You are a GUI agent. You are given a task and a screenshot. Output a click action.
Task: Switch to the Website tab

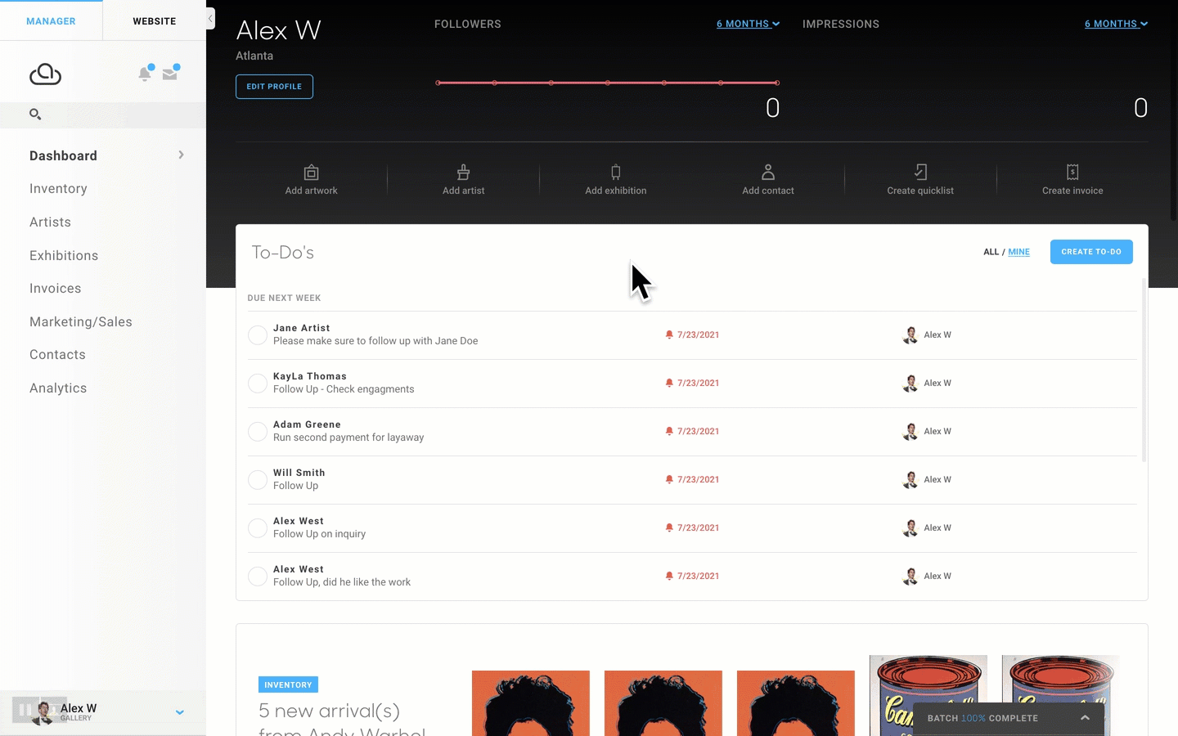click(155, 21)
